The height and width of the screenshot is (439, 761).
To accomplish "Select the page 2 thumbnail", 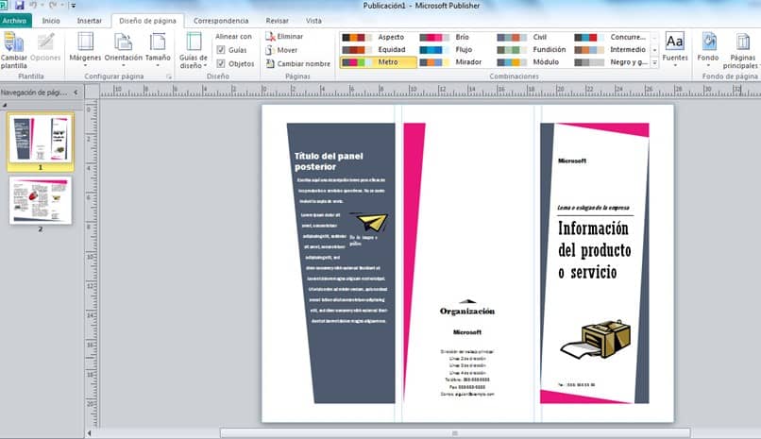I will 41,200.
